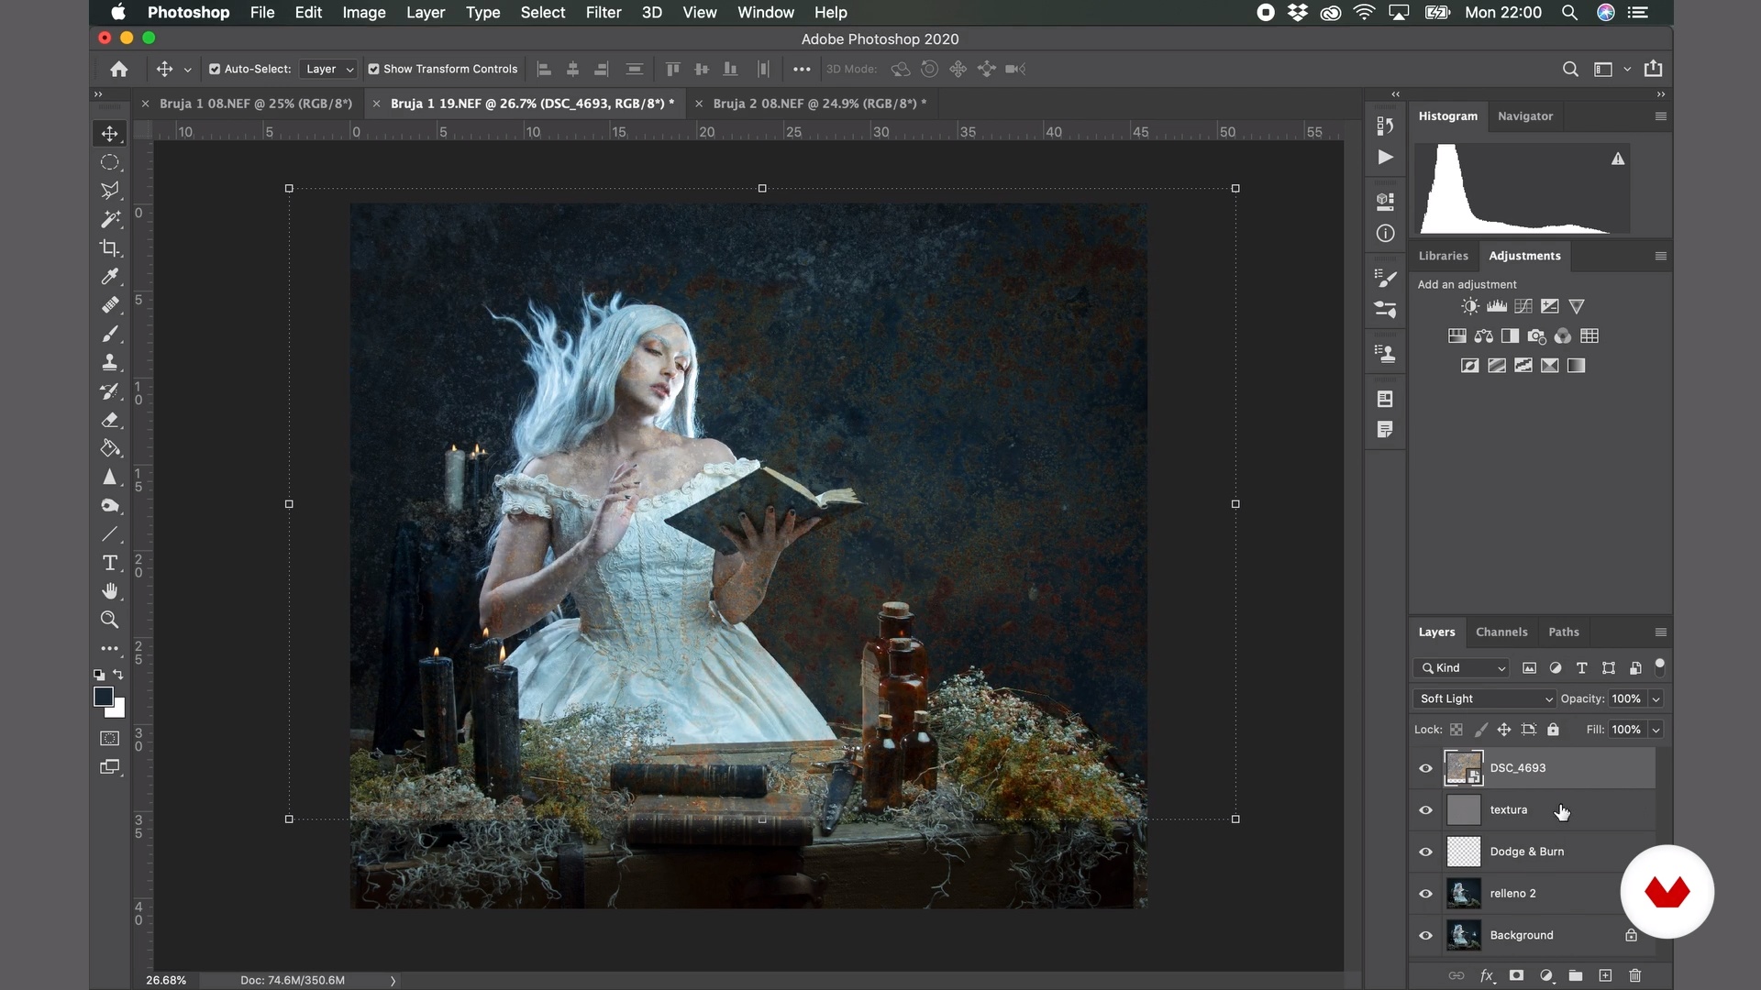Screen dimensions: 1761x990
Task: Open the Auto-Select Layer dropdown
Action: 328,69
